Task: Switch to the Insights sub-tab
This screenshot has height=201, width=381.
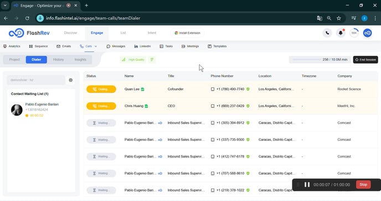Action: point(80,60)
